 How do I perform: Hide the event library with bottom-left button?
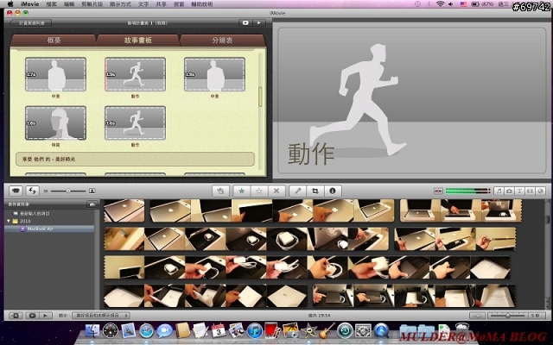point(16,316)
